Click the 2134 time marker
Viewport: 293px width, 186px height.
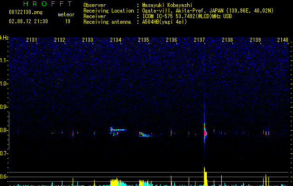pos(116,40)
